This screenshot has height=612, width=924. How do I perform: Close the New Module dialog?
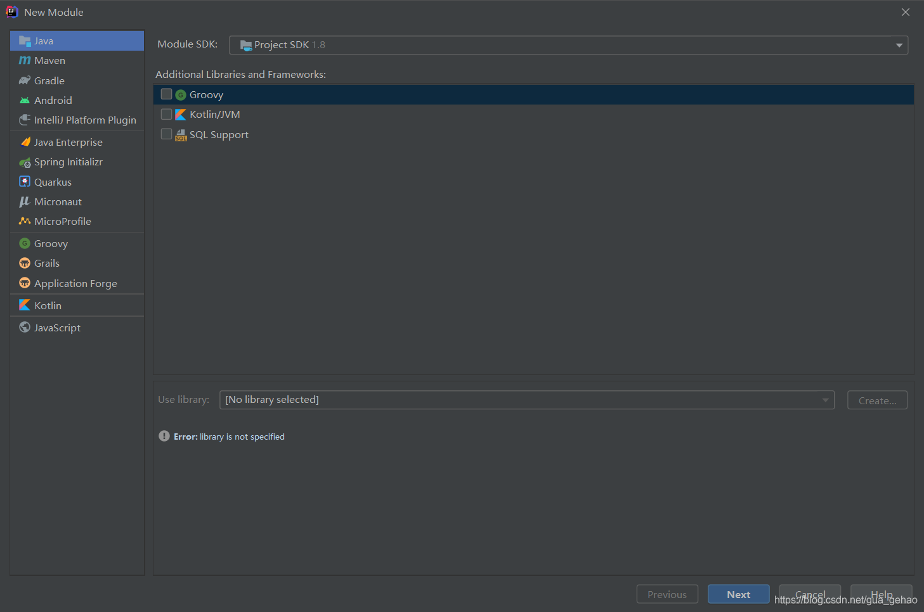click(906, 12)
